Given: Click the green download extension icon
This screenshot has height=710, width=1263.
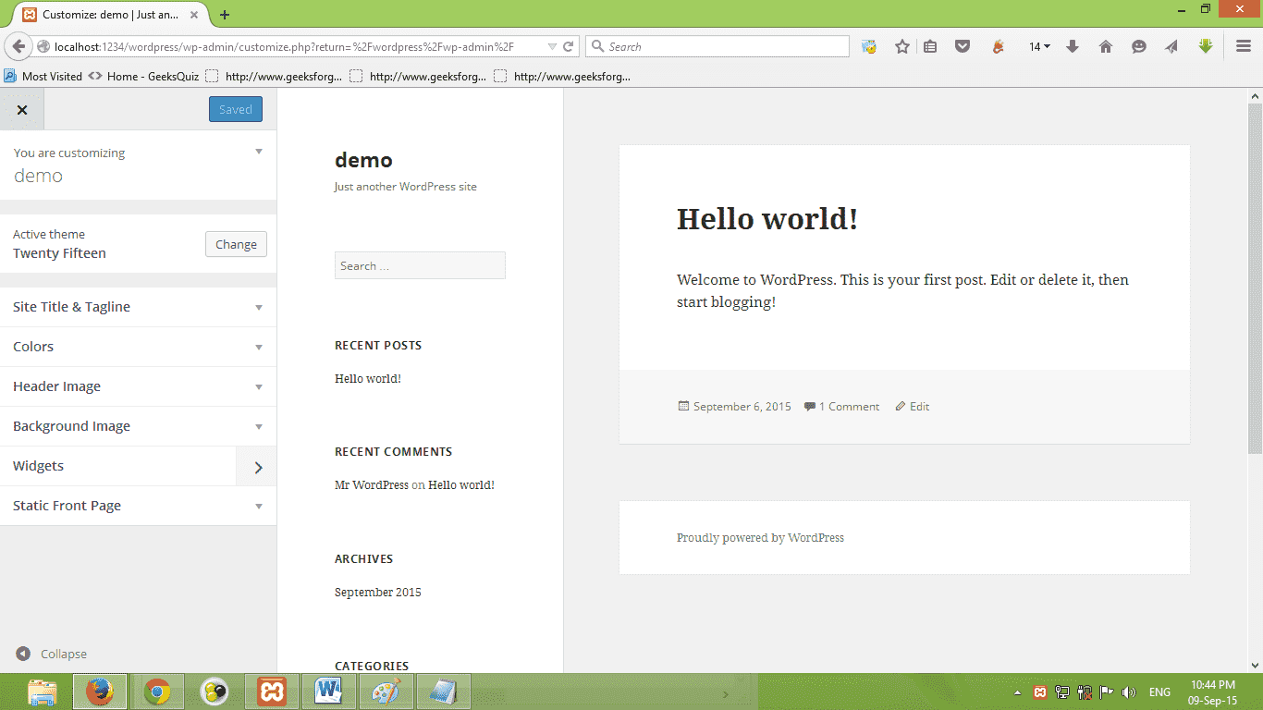Looking at the screenshot, I should point(1205,45).
